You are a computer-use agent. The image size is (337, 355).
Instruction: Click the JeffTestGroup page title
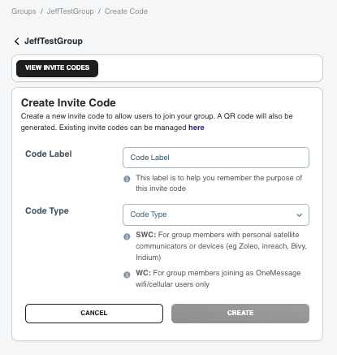[54, 41]
